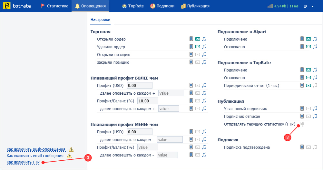Click the window restore icon in header
Viewport: 323px width, 170px height.
[305, 6]
